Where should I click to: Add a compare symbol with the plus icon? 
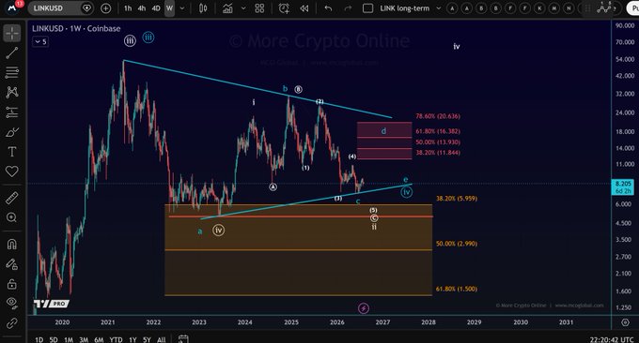[x=105, y=8]
